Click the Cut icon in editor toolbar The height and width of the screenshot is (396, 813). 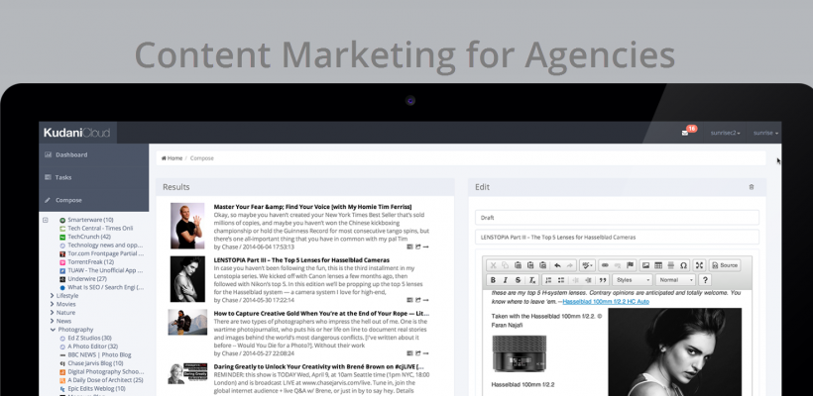pos(493,265)
